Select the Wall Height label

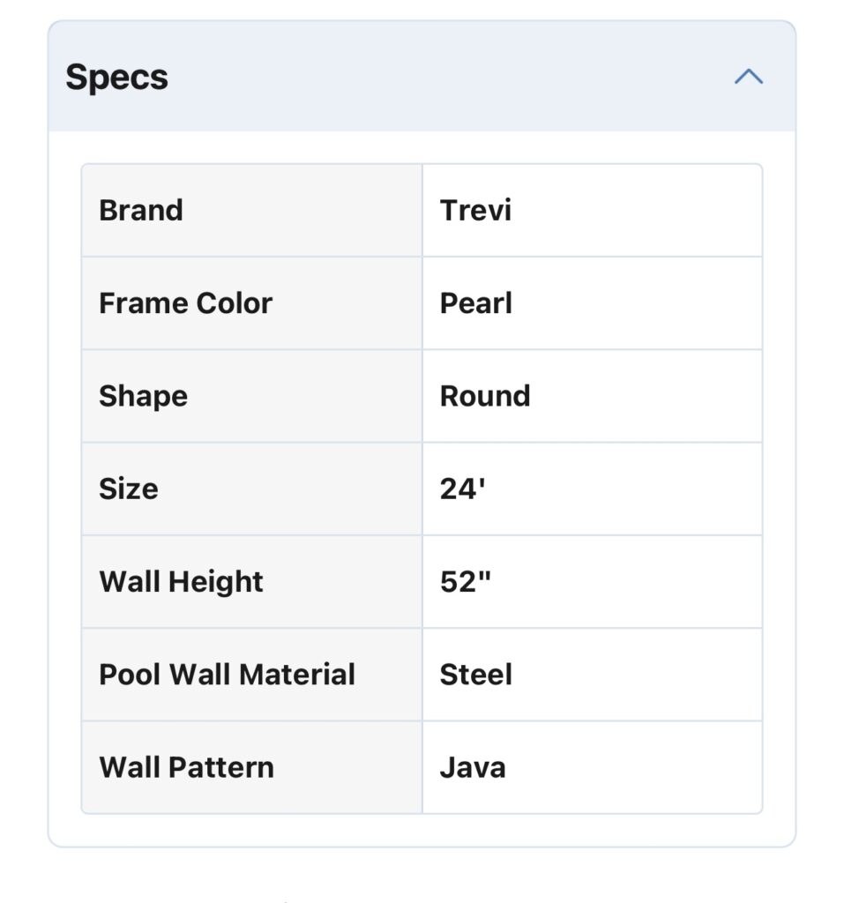[x=181, y=582]
